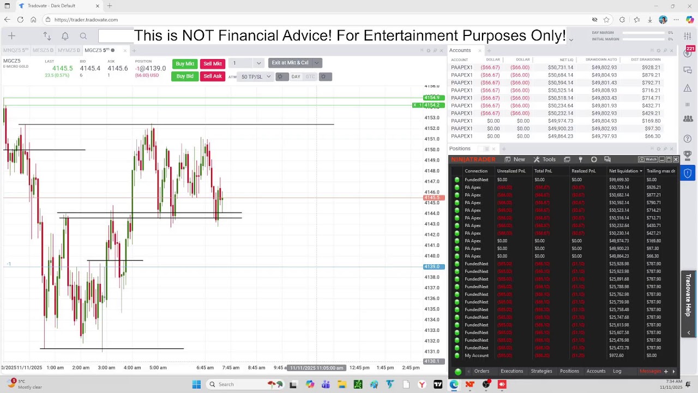
Task: Click the Tradovate add module plus icon
Action: [x=11, y=36]
